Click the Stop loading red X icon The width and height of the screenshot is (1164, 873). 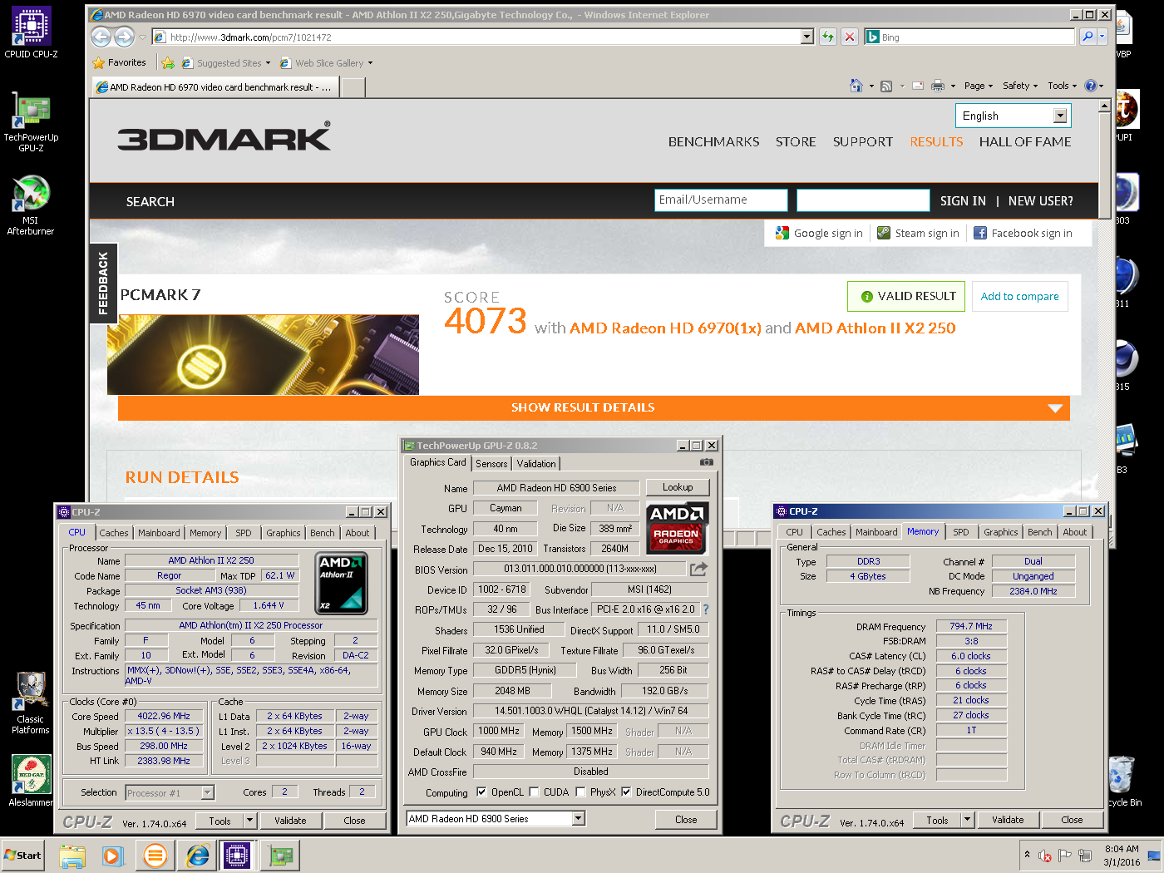(x=849, y=37)
